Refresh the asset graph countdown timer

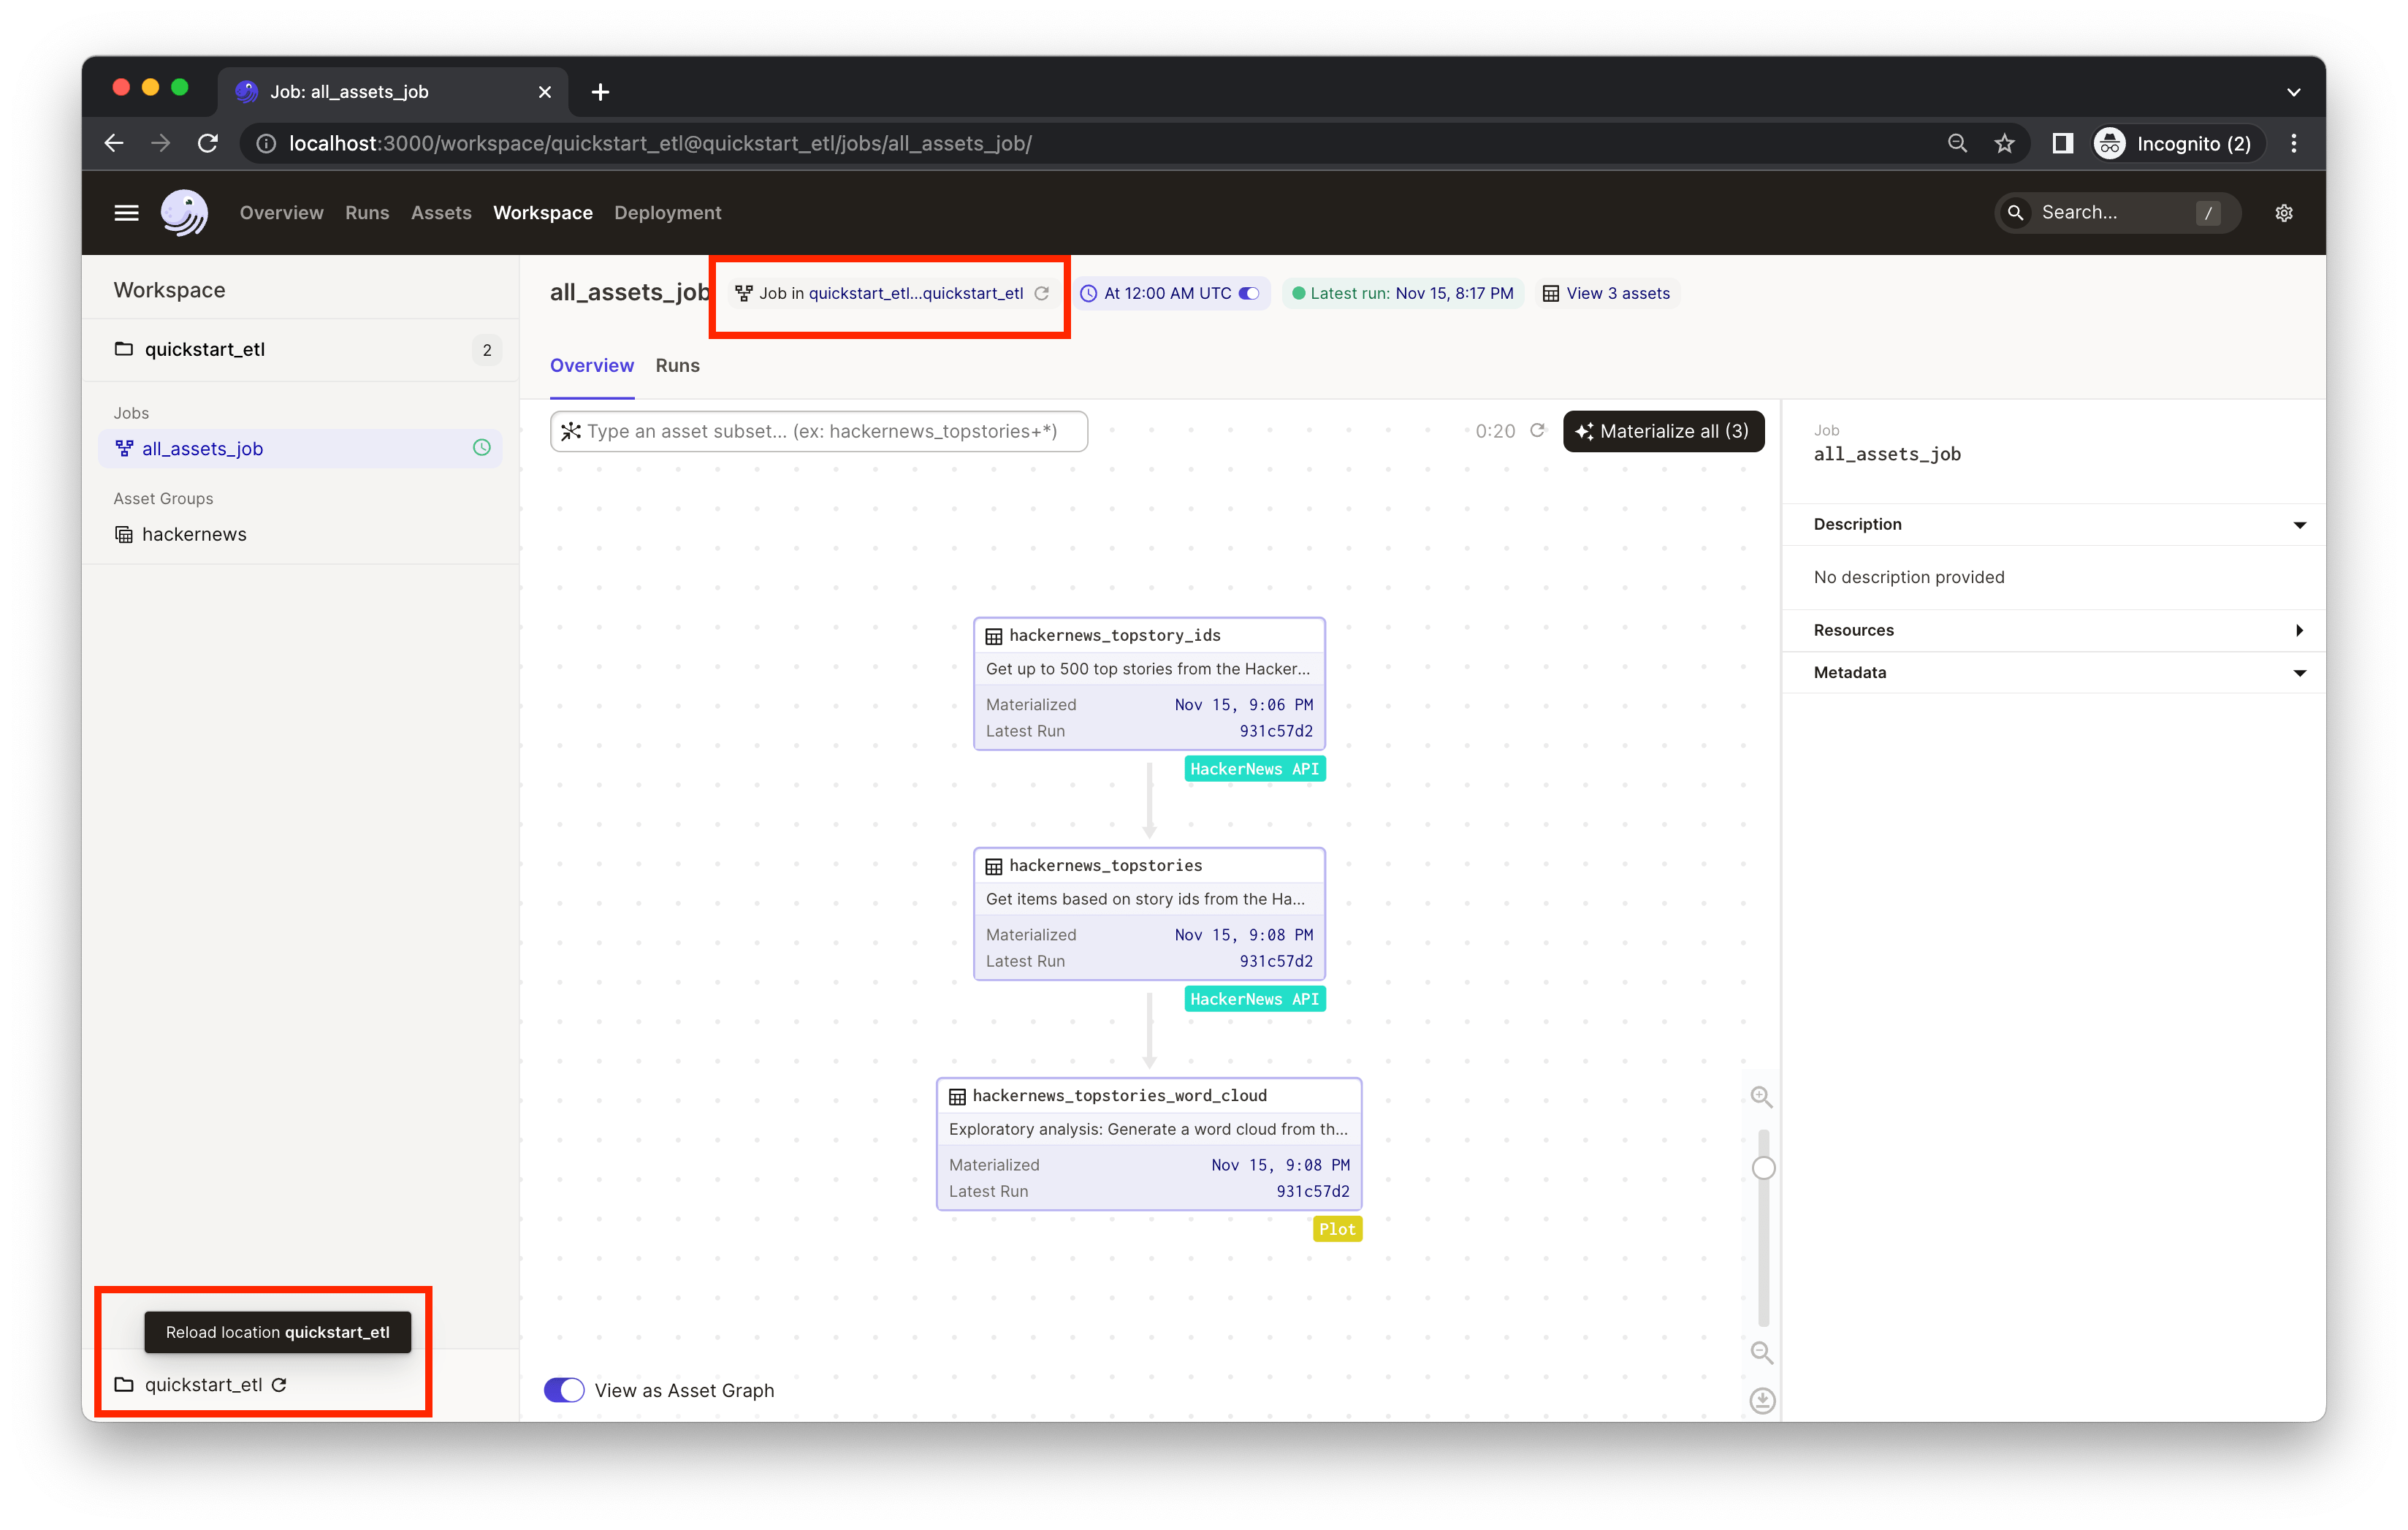[1538, 430]
